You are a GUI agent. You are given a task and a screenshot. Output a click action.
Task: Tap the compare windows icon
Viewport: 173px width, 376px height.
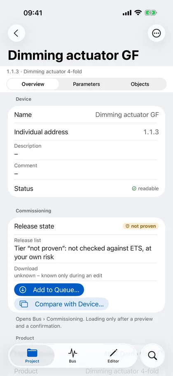pos(24,304)
